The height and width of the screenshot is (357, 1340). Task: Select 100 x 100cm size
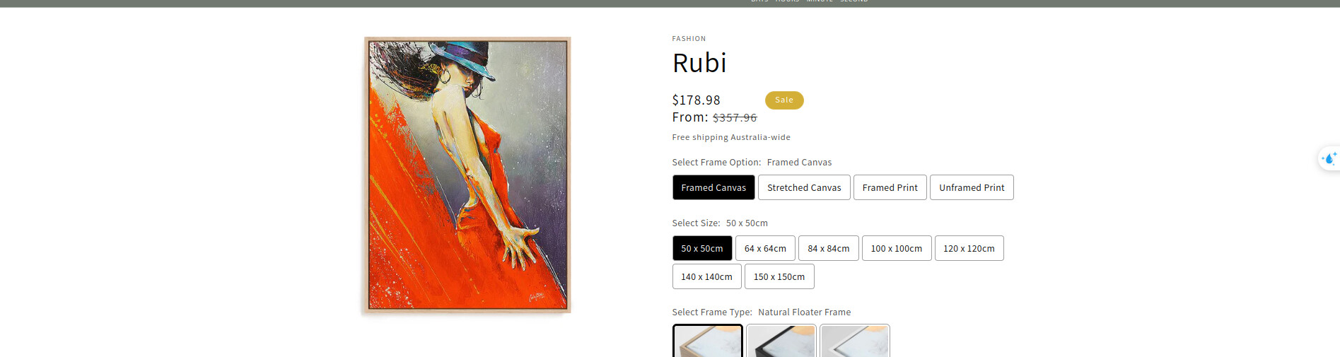(897, 248)
